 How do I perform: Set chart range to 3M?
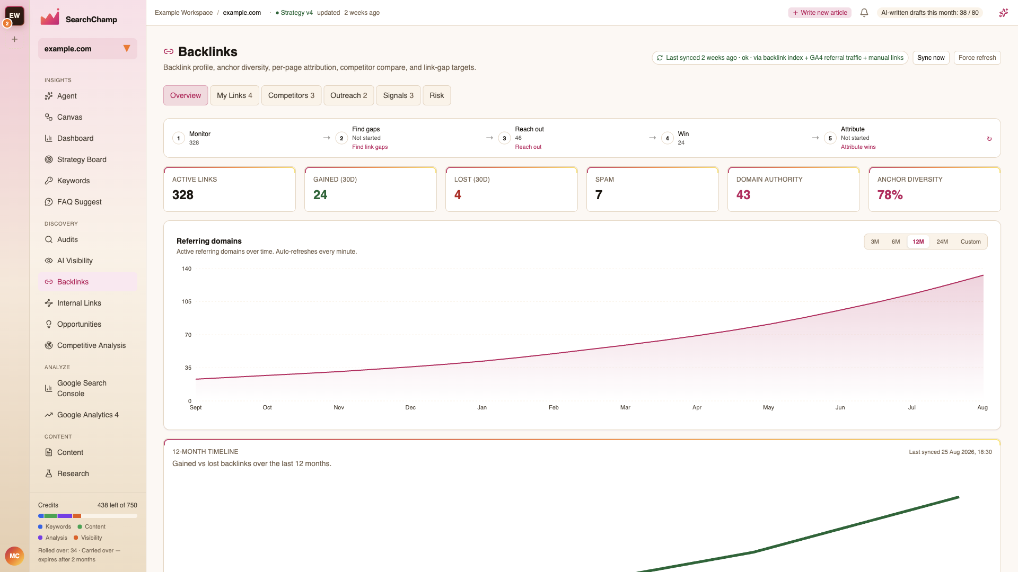pos(875,242)
